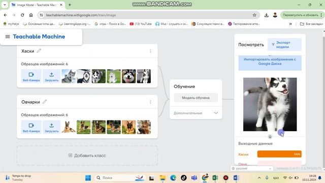The image size is (325, 183).
Task: Select the third Хаски sample image
Action: point(99,76)
